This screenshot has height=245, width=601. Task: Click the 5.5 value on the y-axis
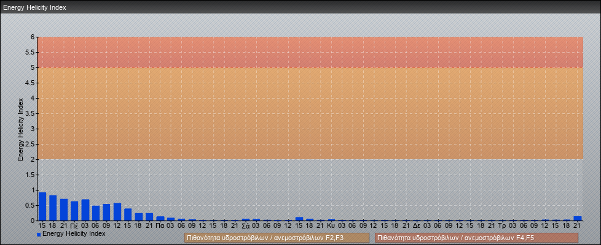pyautogui.click(x=30, y=52)
